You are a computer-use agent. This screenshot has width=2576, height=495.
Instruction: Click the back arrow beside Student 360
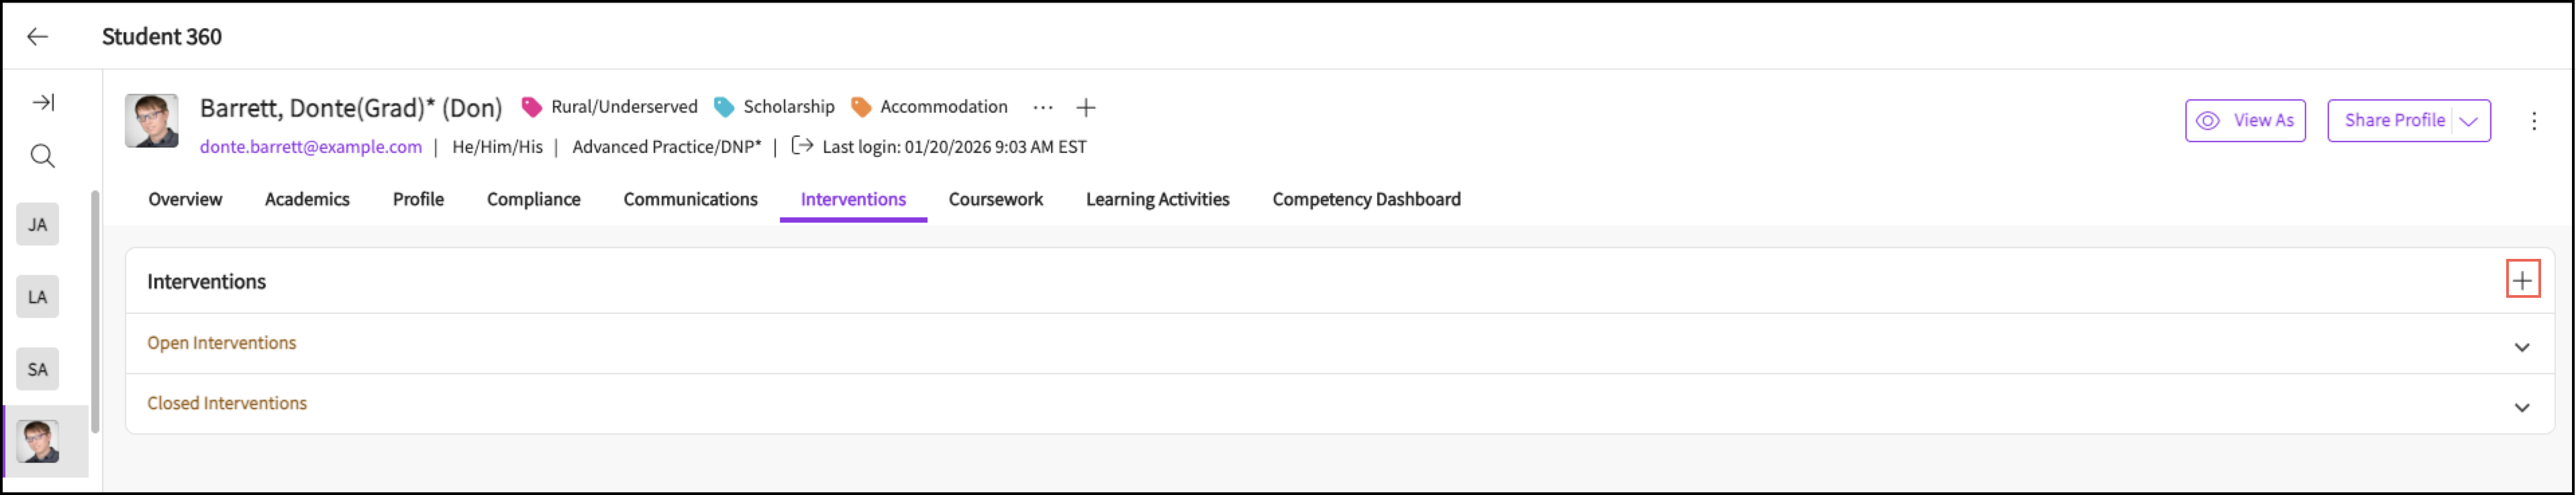tap(37, 37)
